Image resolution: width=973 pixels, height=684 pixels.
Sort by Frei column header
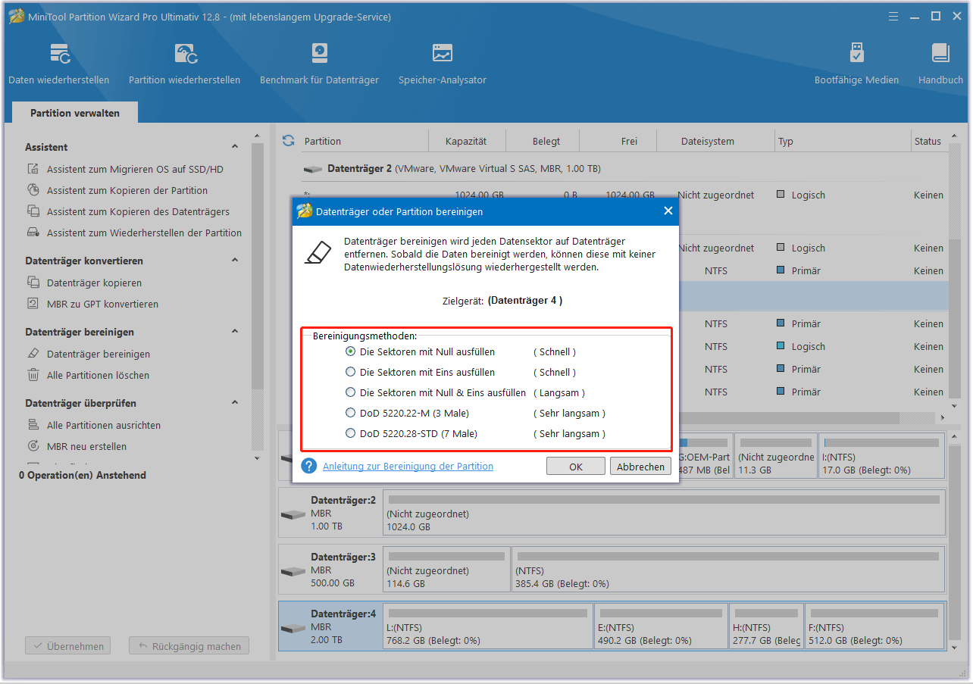tap(628, 141)
